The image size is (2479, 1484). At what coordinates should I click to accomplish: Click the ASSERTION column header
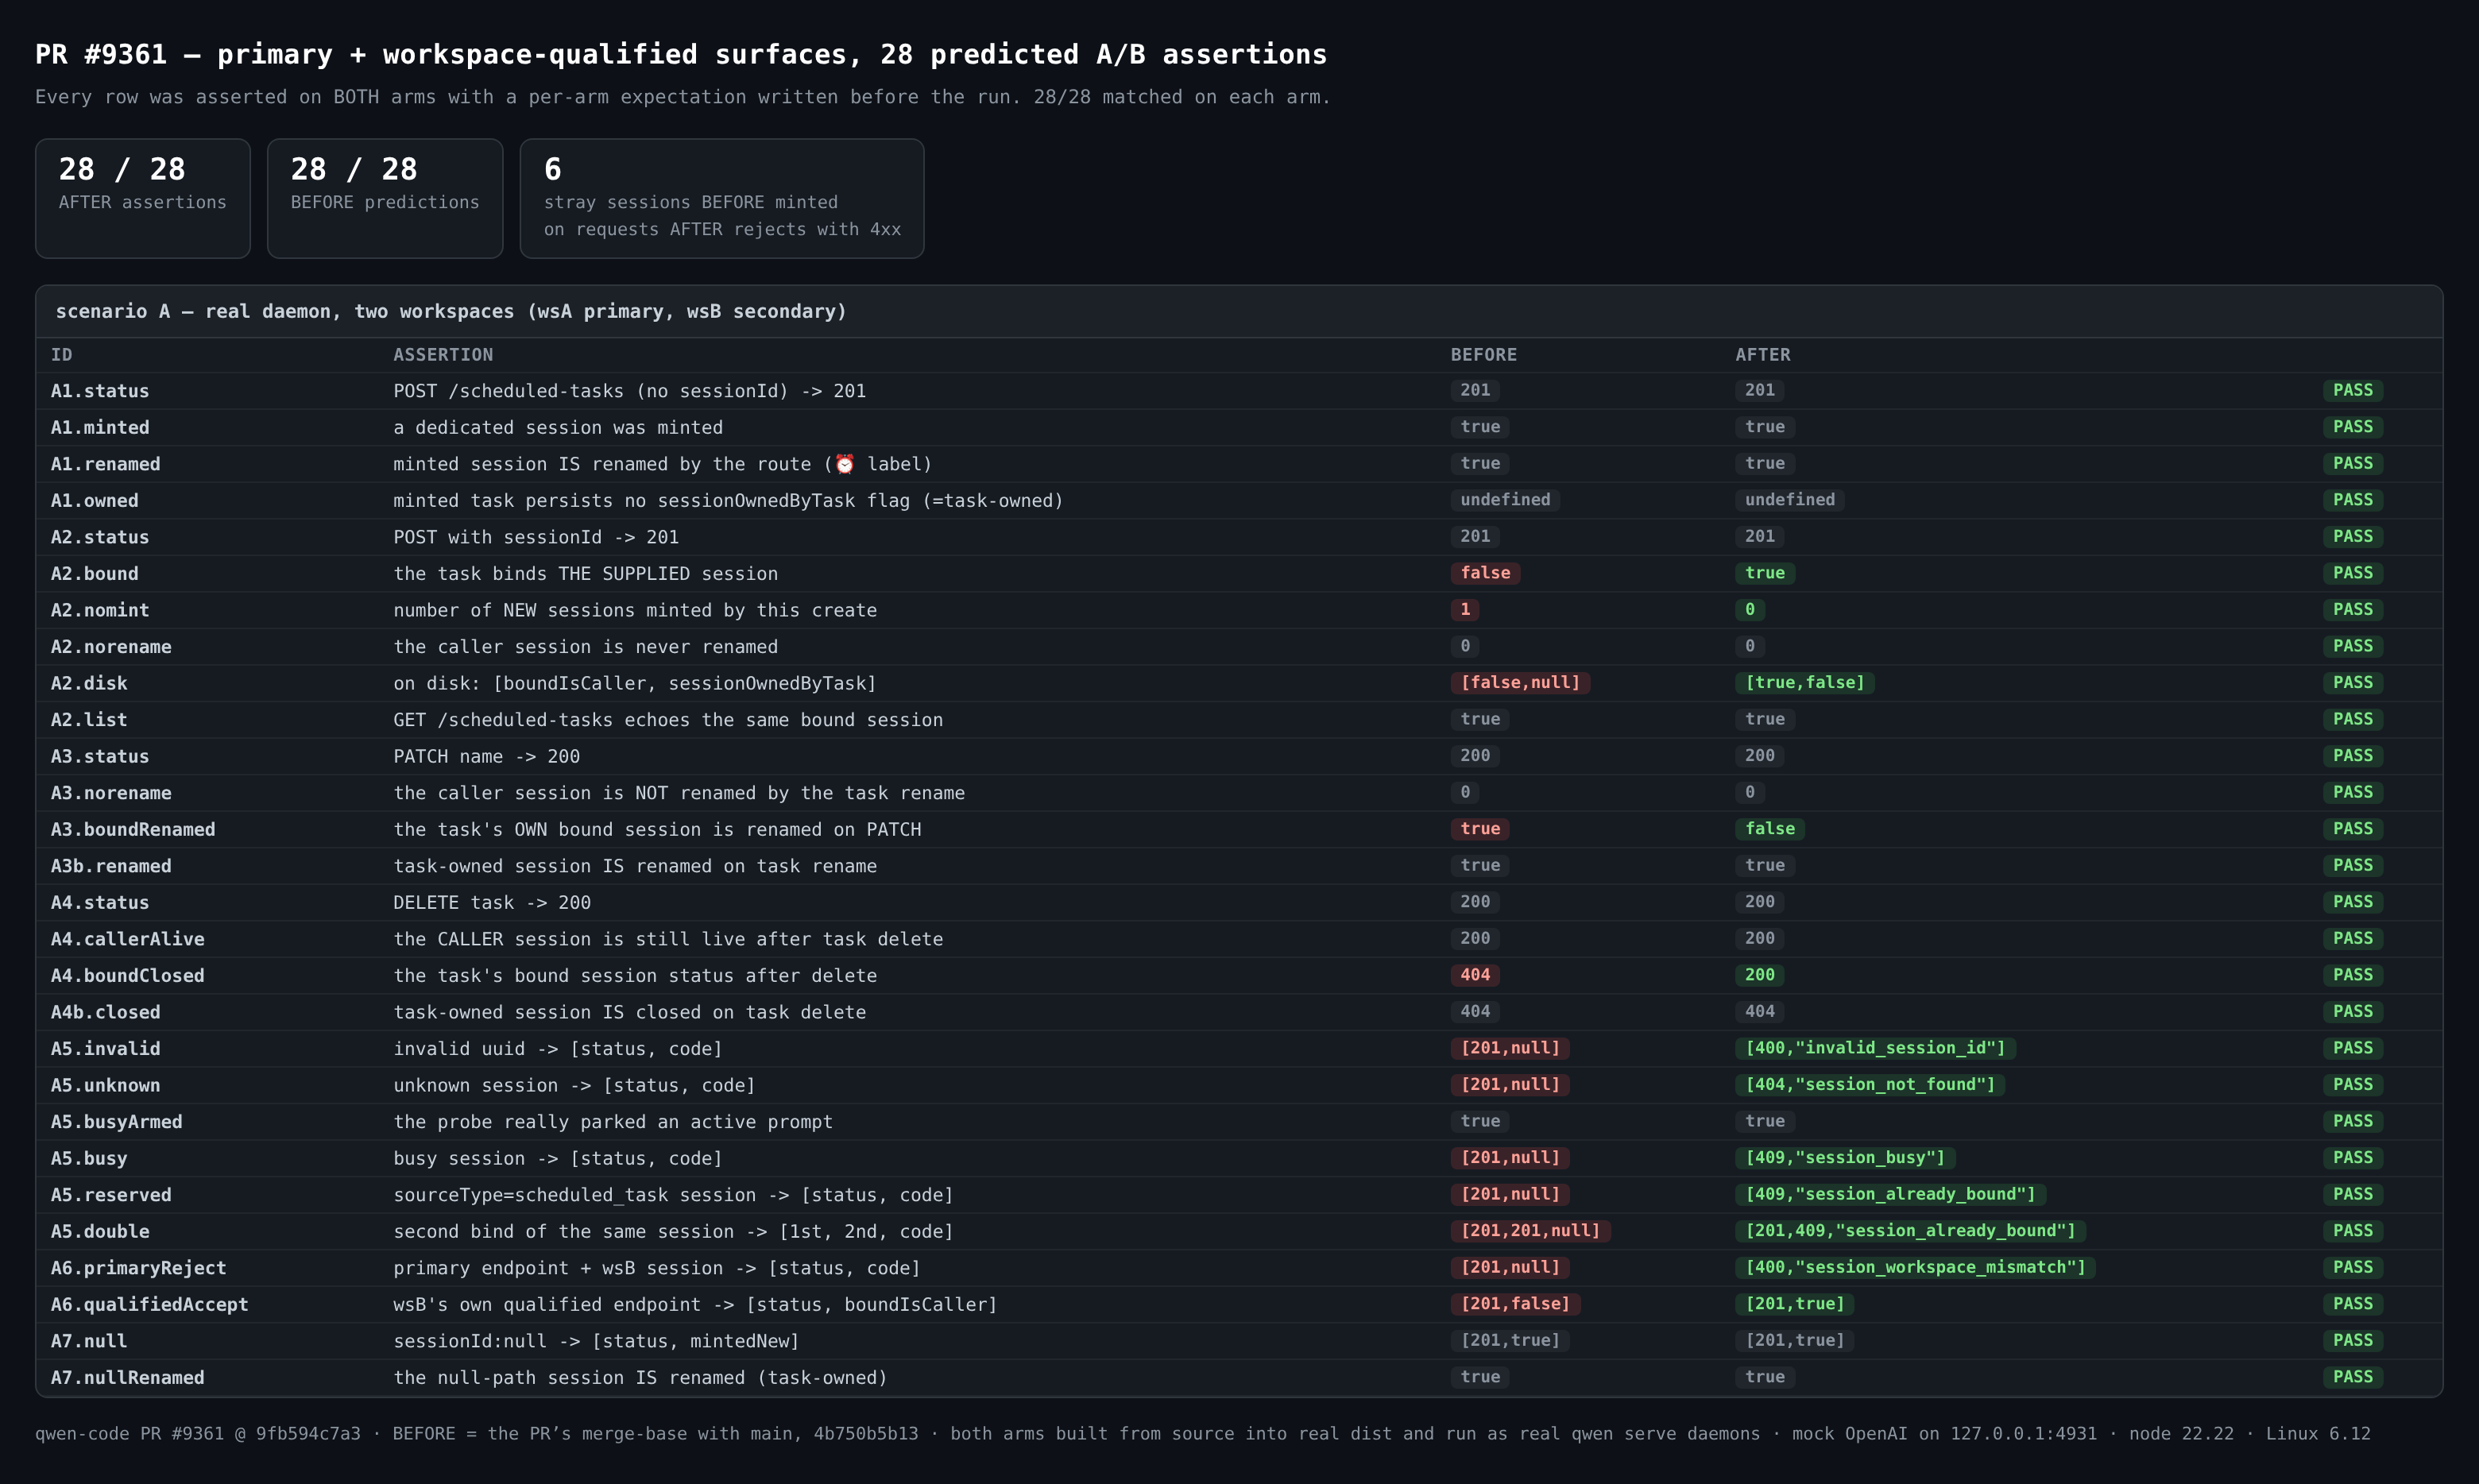pyautogui.click(x=443, y=355)
